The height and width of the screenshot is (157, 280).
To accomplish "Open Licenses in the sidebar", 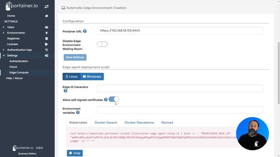I will click(13, 44).
